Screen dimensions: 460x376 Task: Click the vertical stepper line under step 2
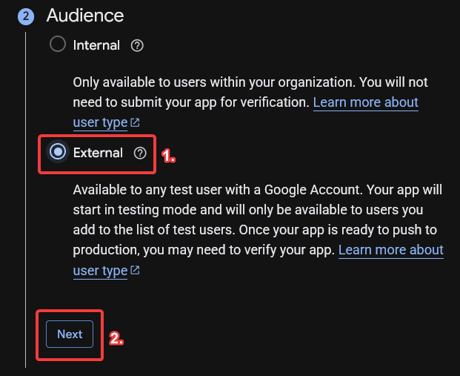click(x=25, y=222)
